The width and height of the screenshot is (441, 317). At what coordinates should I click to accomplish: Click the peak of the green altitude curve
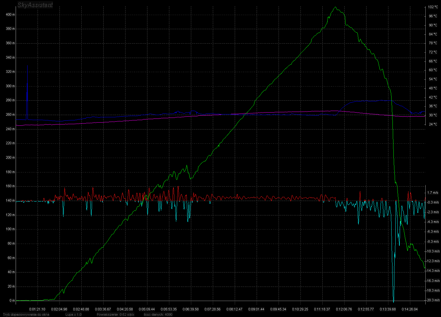335,7
